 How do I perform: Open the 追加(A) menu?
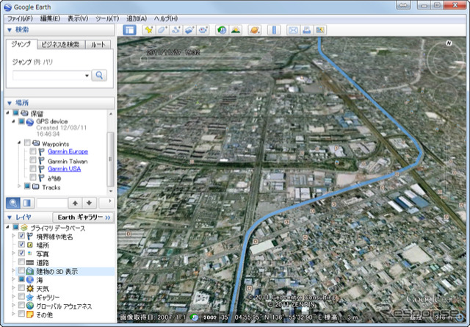click(x=137, y=18)
